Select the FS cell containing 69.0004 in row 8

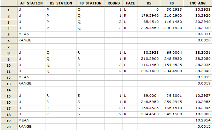click(172, 53)
